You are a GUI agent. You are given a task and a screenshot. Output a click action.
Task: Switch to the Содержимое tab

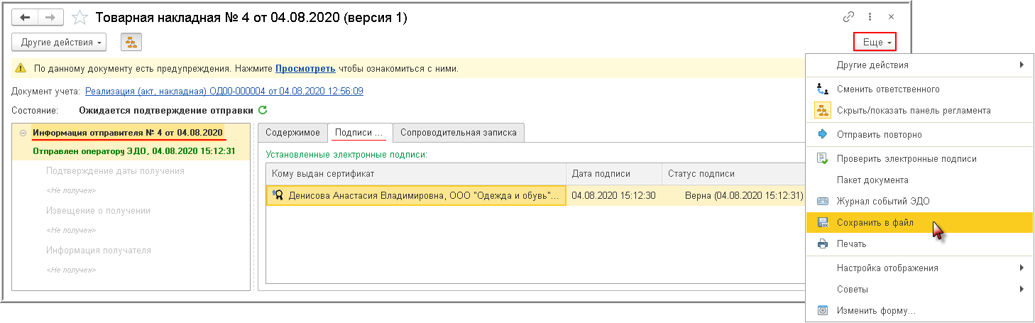pyautogui.click(x=293, y=133)
